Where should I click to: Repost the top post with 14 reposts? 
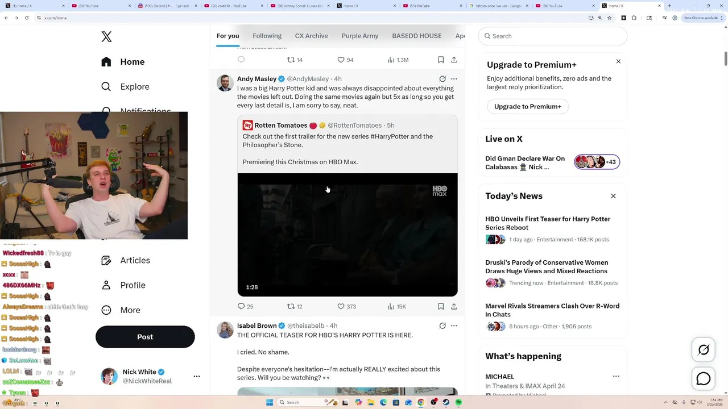tap(295, 60)
